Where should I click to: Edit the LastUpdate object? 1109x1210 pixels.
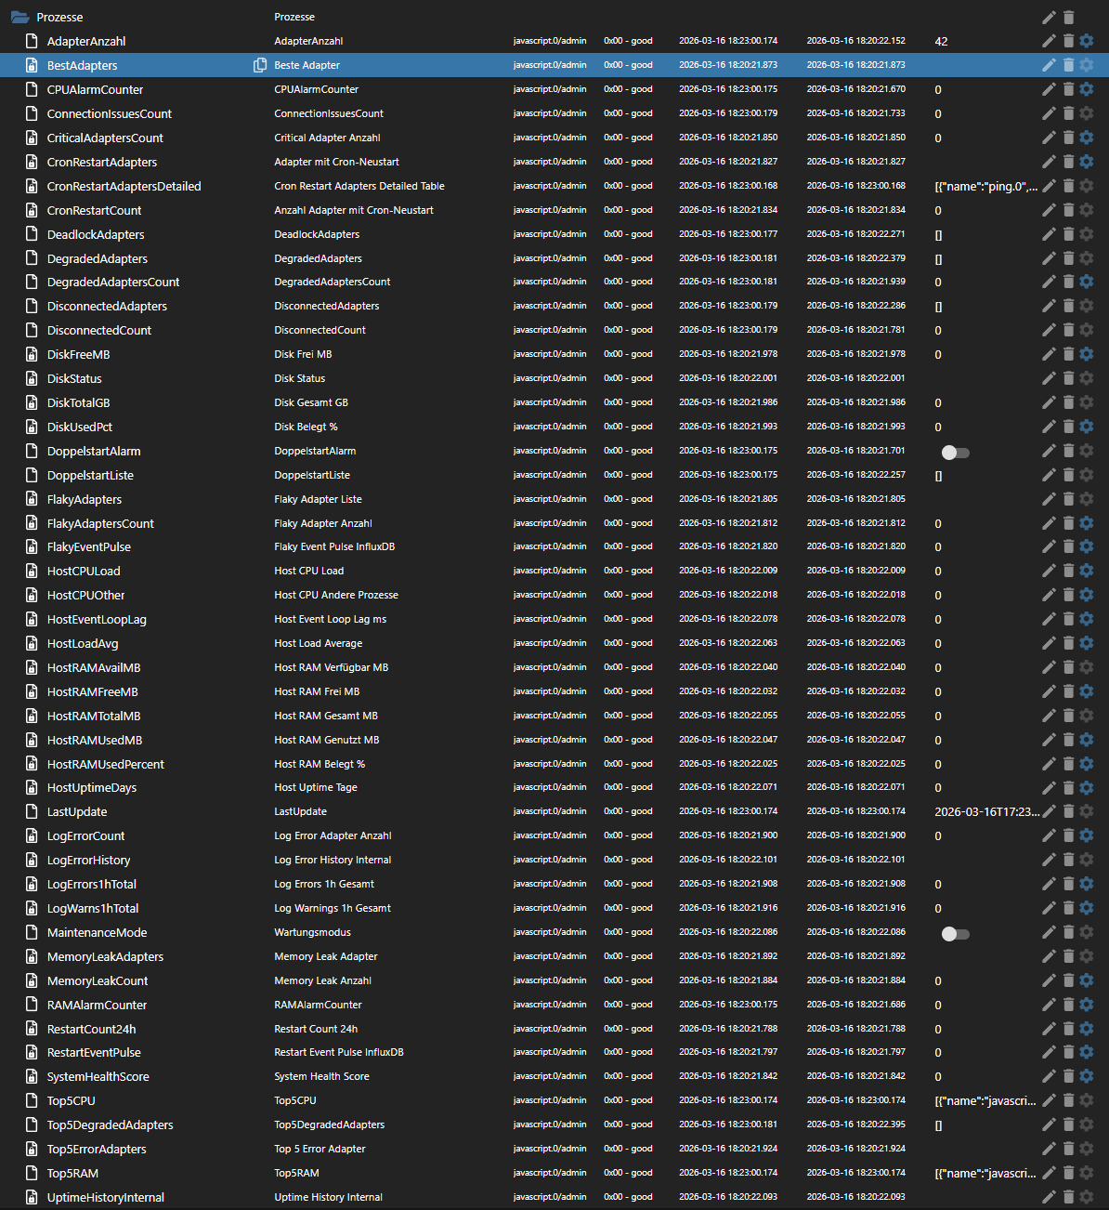1049,811
